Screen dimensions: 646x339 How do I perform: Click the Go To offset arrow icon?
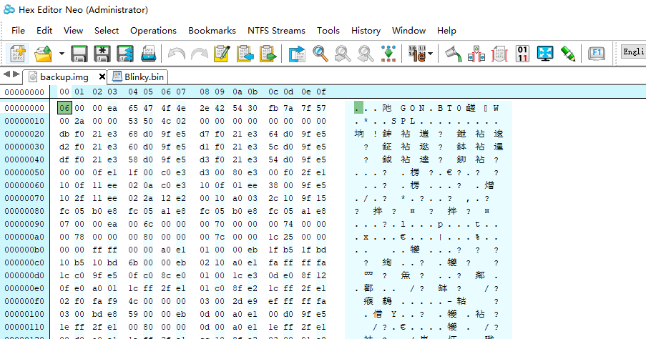coord(297,54)
